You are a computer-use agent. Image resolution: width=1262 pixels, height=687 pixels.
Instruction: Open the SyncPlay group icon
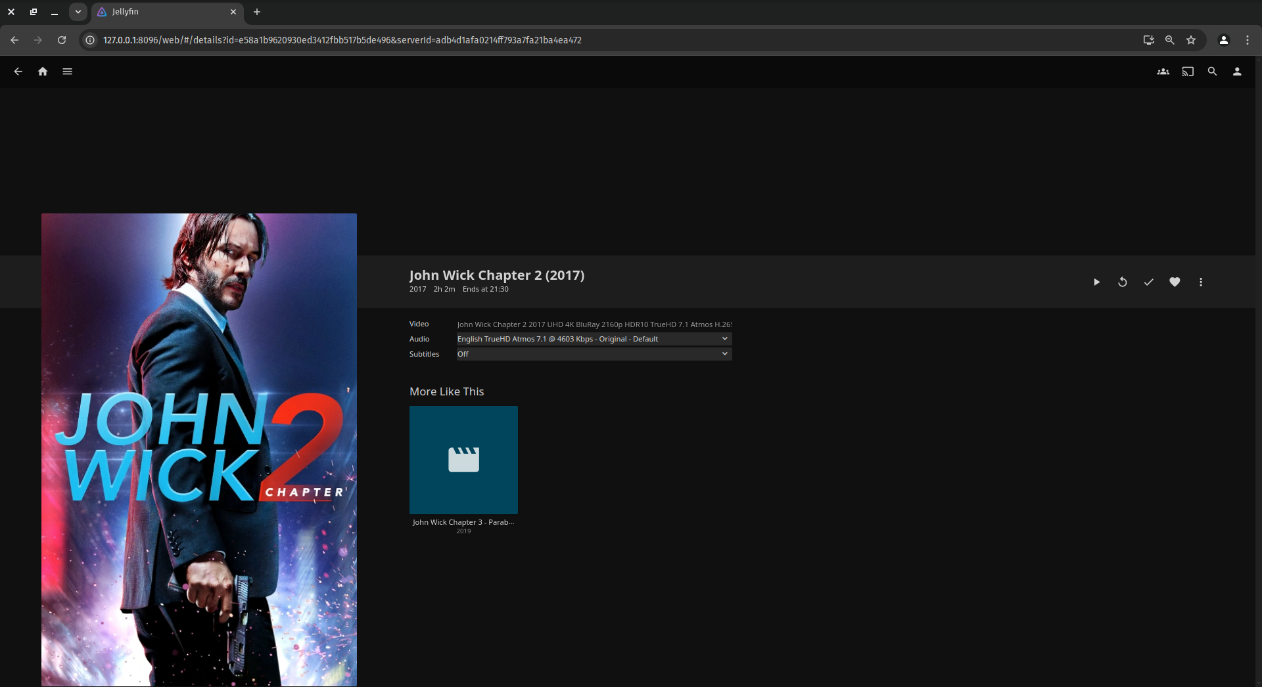1163,72
